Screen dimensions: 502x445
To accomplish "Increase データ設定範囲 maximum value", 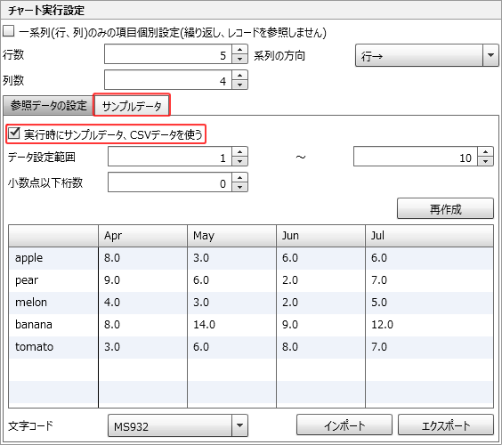I will [486, 152].
